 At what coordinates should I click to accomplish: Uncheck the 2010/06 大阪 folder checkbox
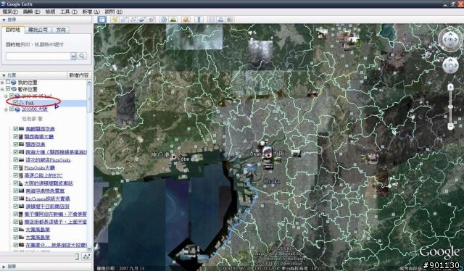coord(12,109)
